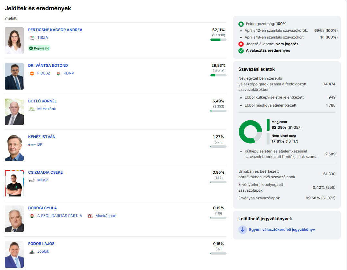Viewport: 347px width, 270px height.
Task: Click the Mi Hazánk party logo
Action: point(32,109)
